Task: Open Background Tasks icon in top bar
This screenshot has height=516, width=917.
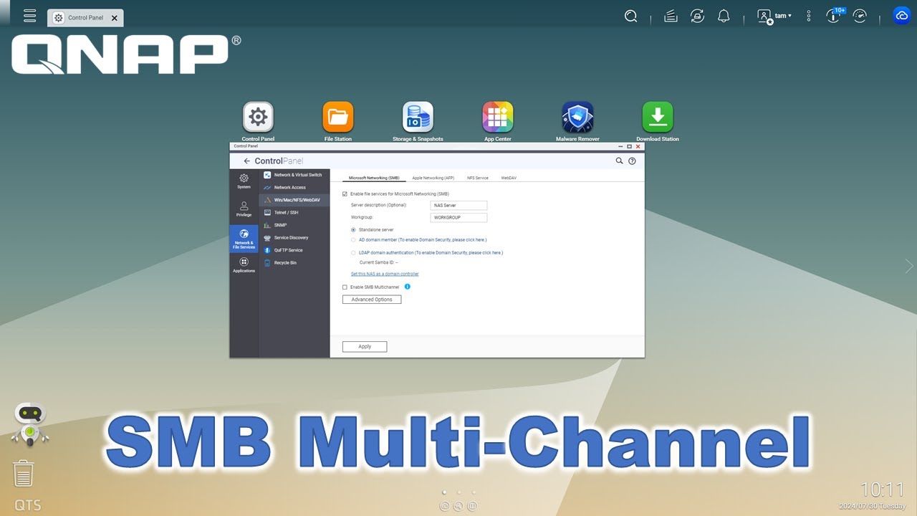Action: [671, 16]
